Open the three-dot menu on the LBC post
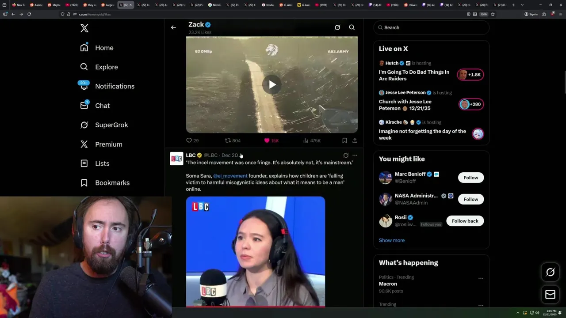566x318 pixels. tap(355, 155)
